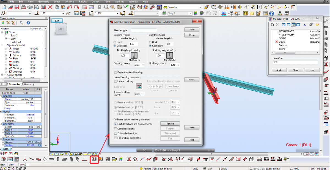Viewport: 330px width, 170px height.
Task: Switch to the View:2 tab
Action: coord(23,165)
